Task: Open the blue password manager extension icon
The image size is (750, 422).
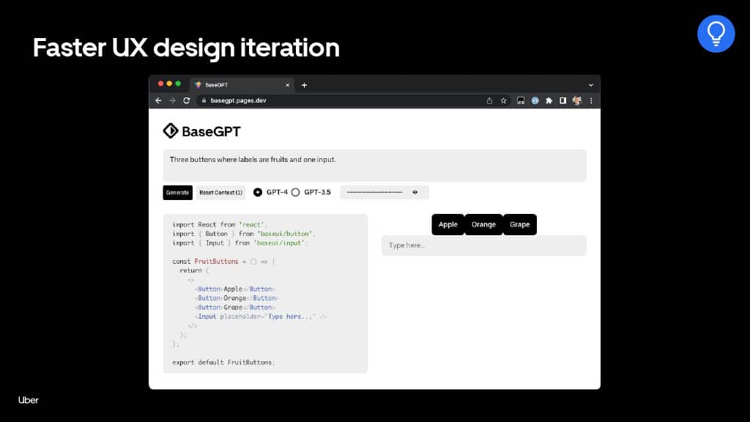Action: pos(535,100)
